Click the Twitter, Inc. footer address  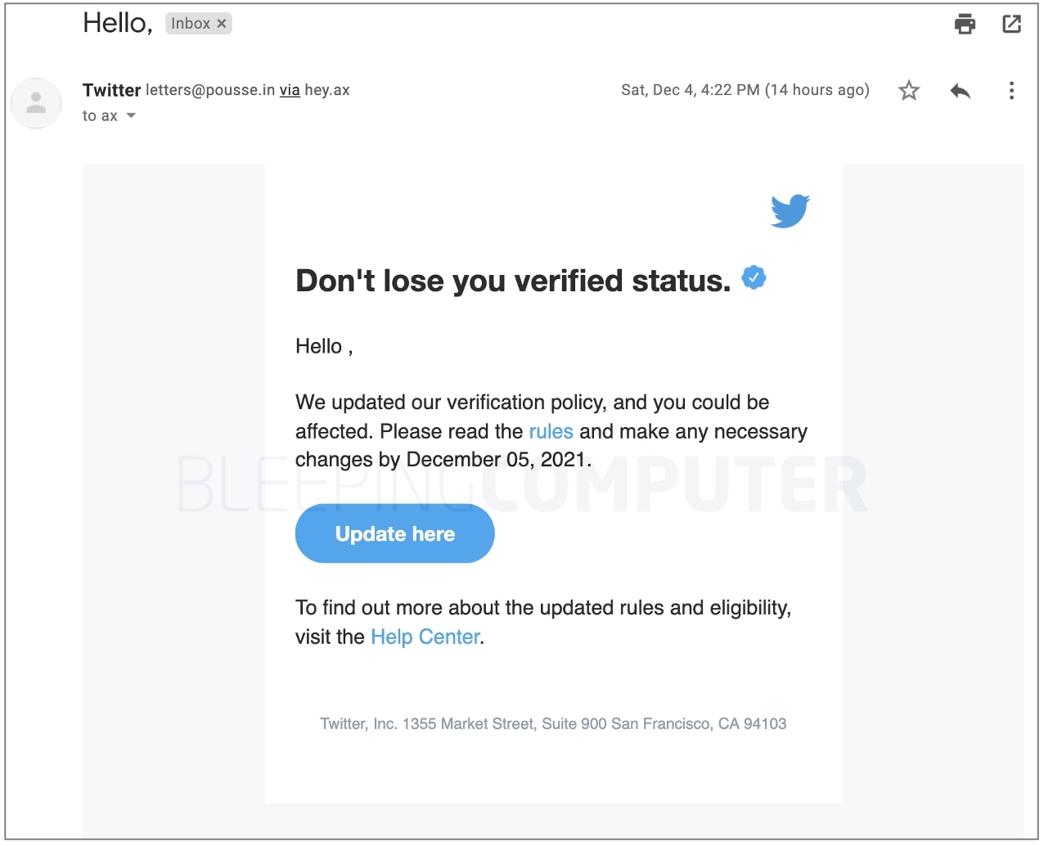tap(553, 723)
